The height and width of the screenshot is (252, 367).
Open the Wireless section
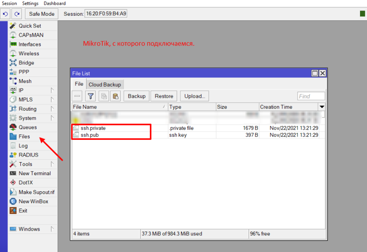point(33,53)
